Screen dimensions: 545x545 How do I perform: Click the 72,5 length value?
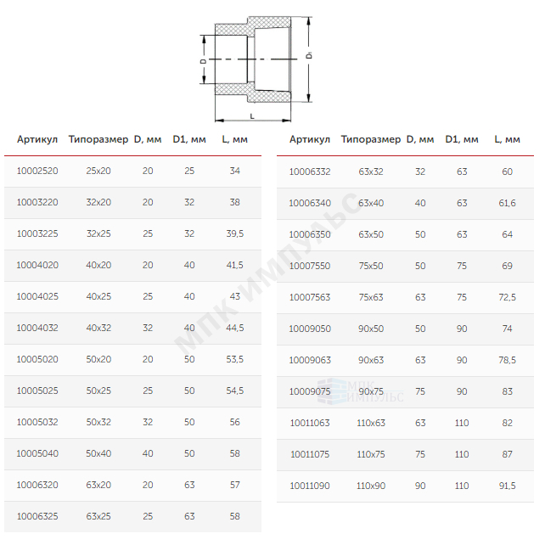tap(507, 297)
